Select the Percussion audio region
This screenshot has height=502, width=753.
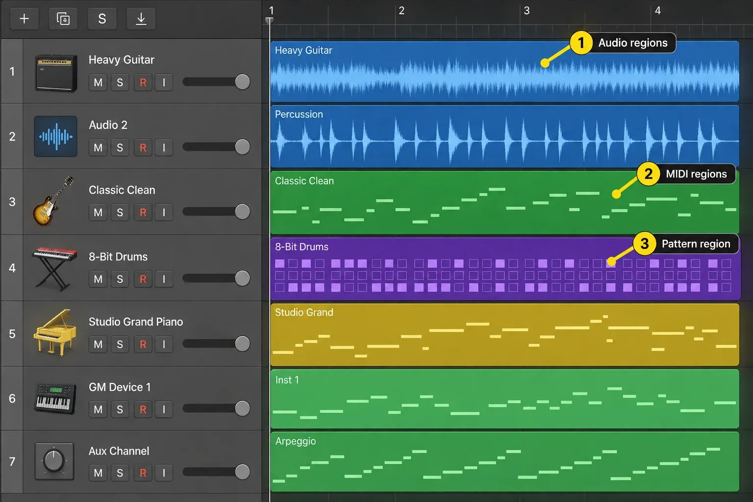point(504,136)
